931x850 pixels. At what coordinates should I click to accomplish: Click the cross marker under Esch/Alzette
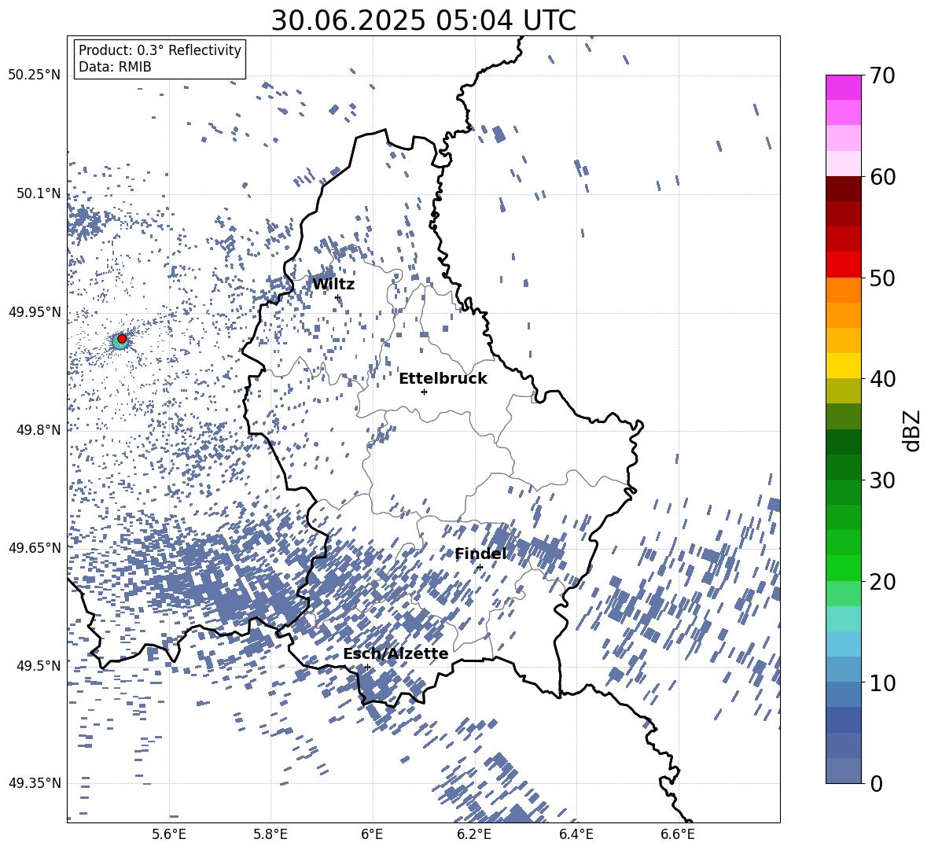click(x=367, y=667)
